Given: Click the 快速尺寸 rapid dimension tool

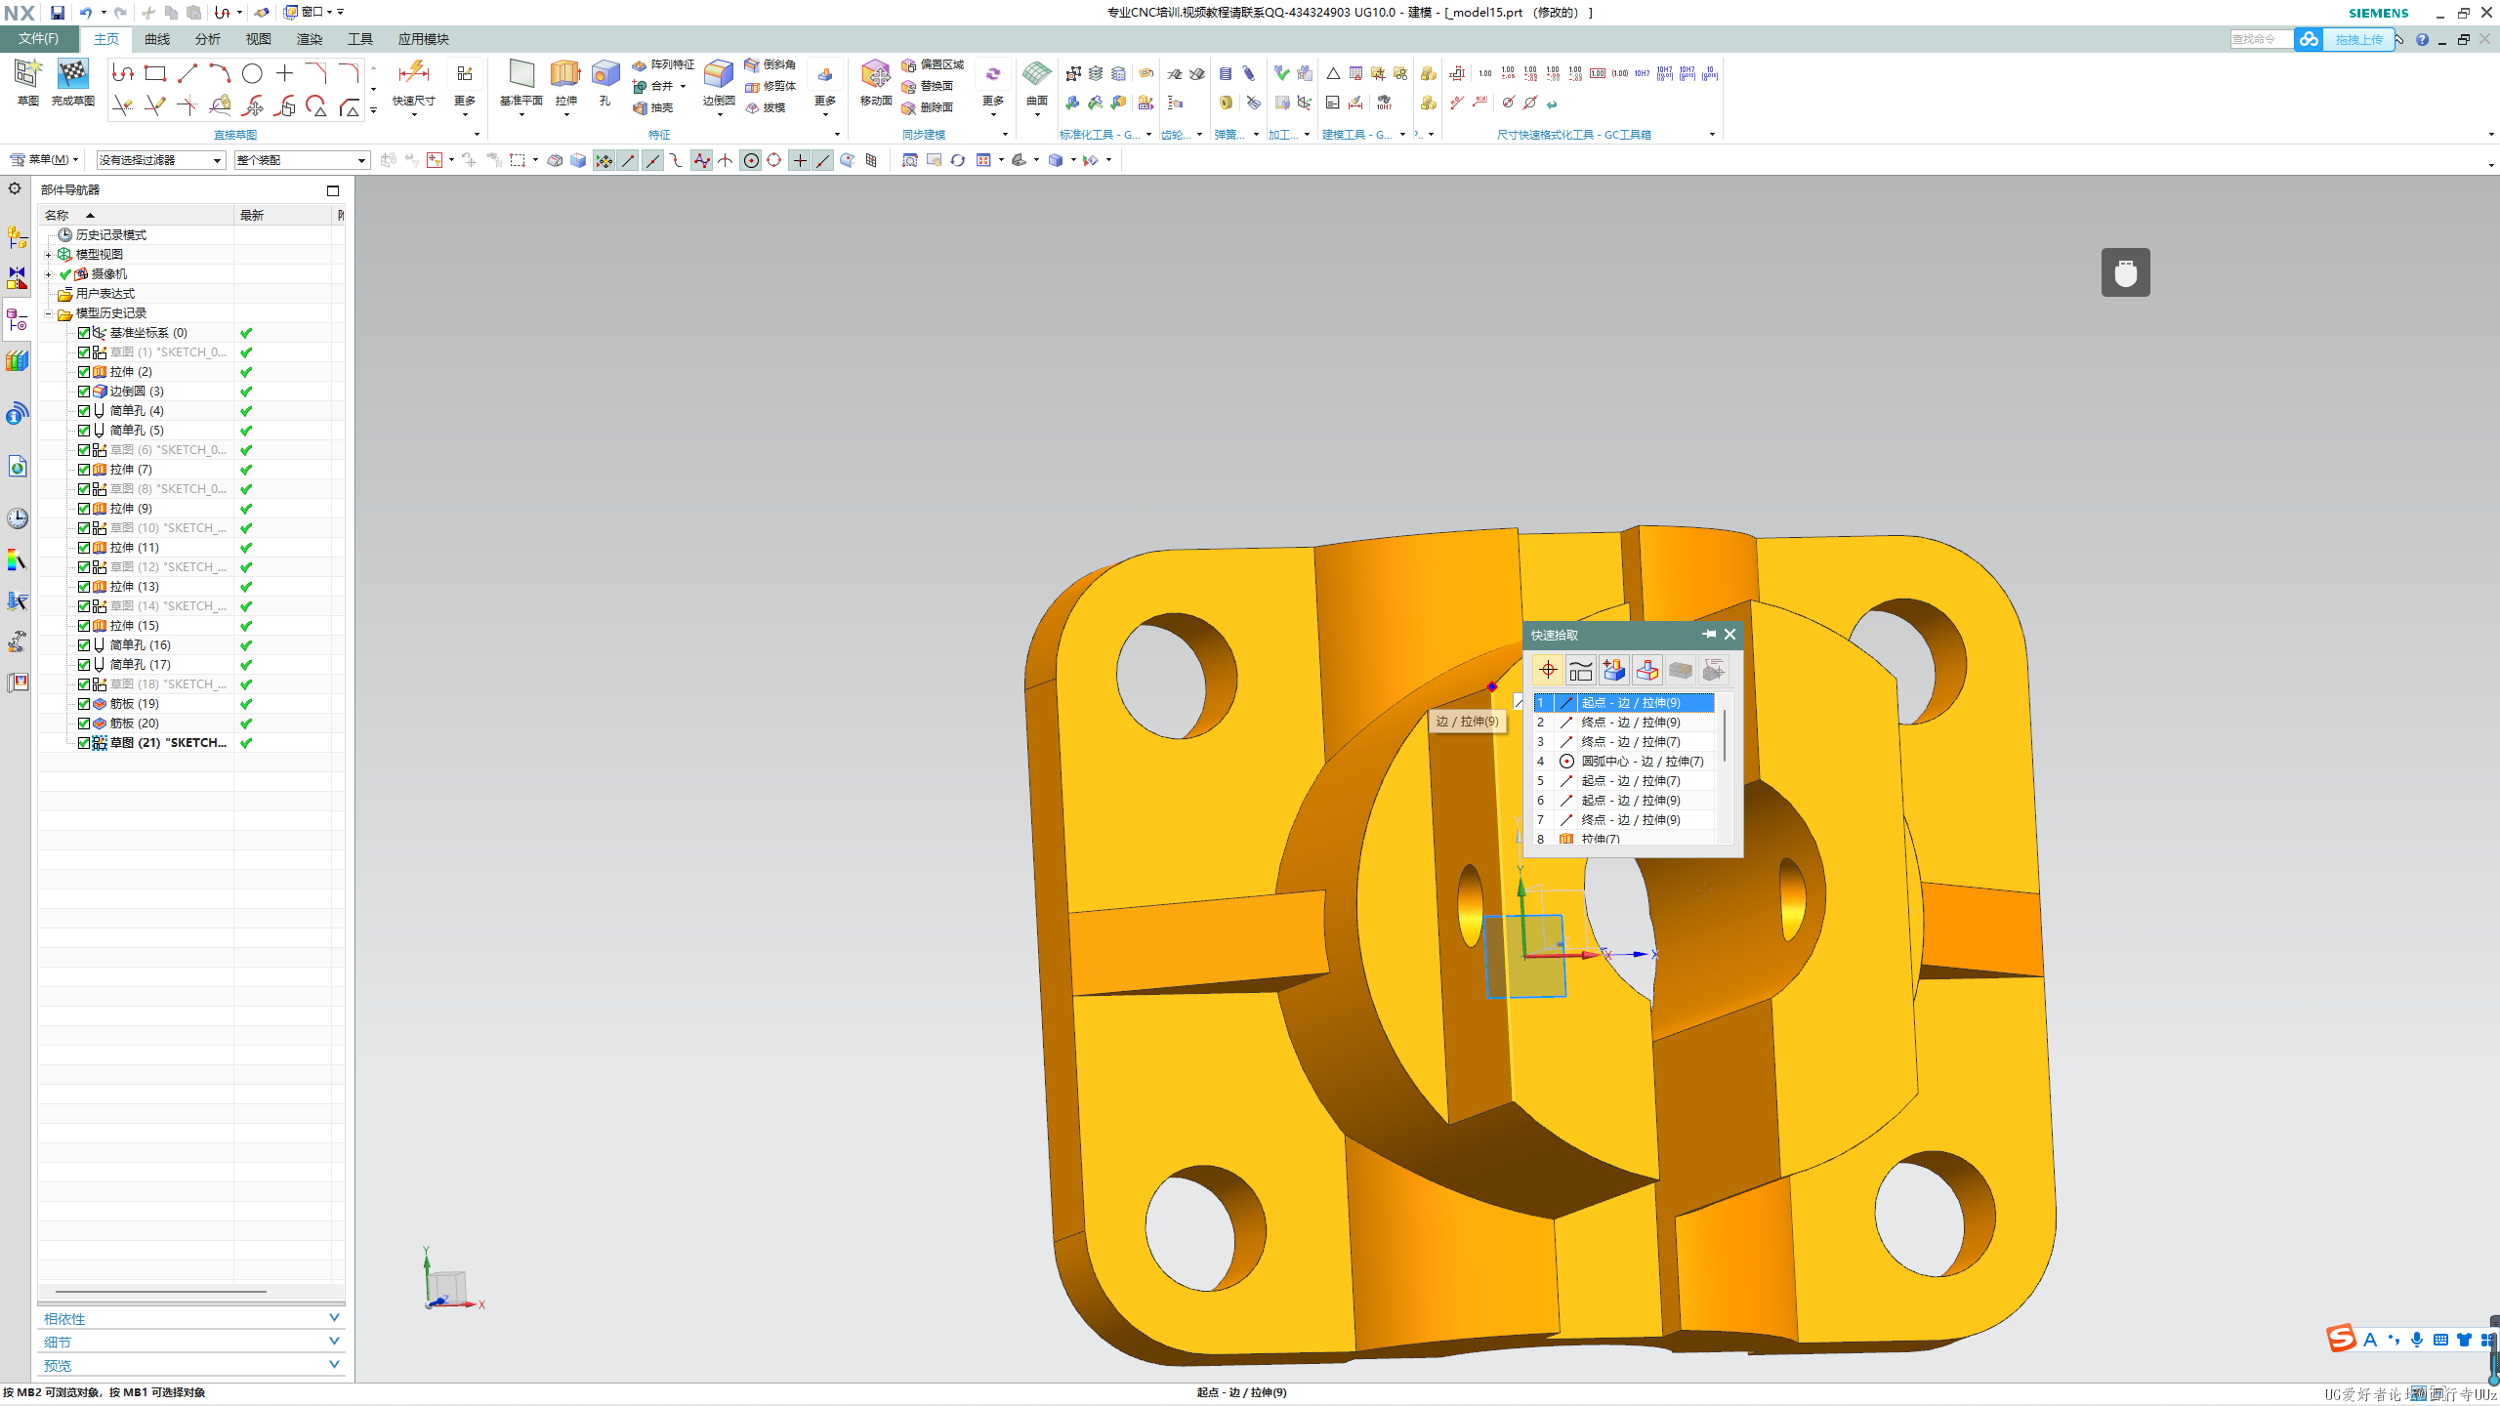Looking at the screenshot, I should (414, 84).
